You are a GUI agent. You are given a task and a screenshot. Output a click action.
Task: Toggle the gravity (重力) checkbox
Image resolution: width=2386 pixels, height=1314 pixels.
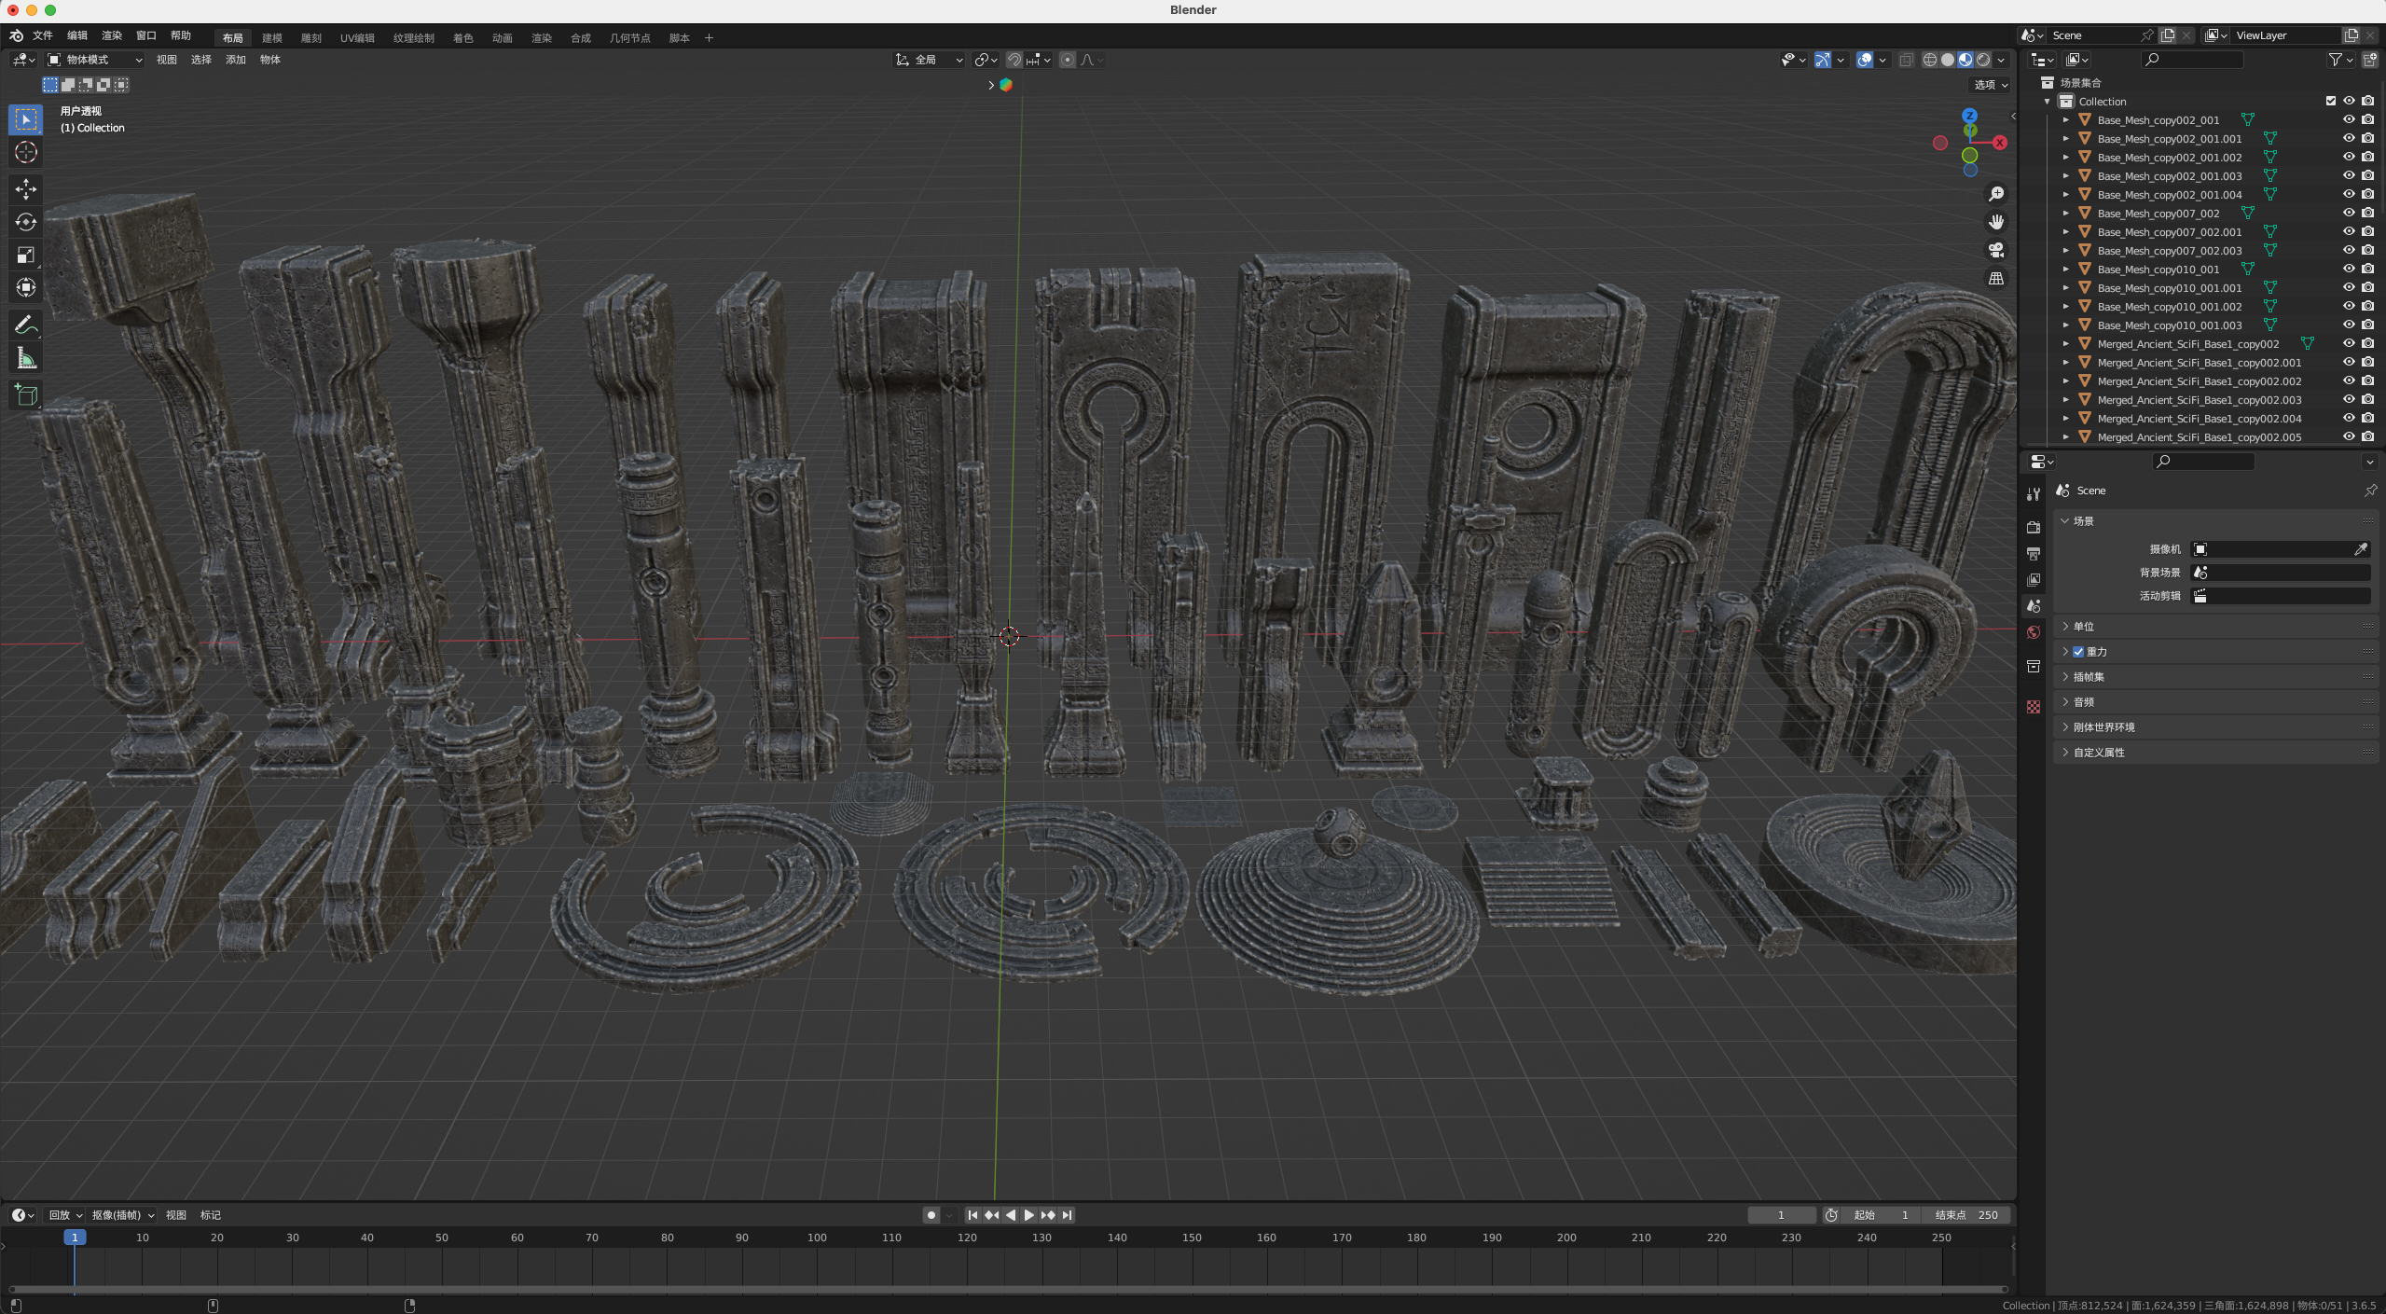tap(2078, 652)
